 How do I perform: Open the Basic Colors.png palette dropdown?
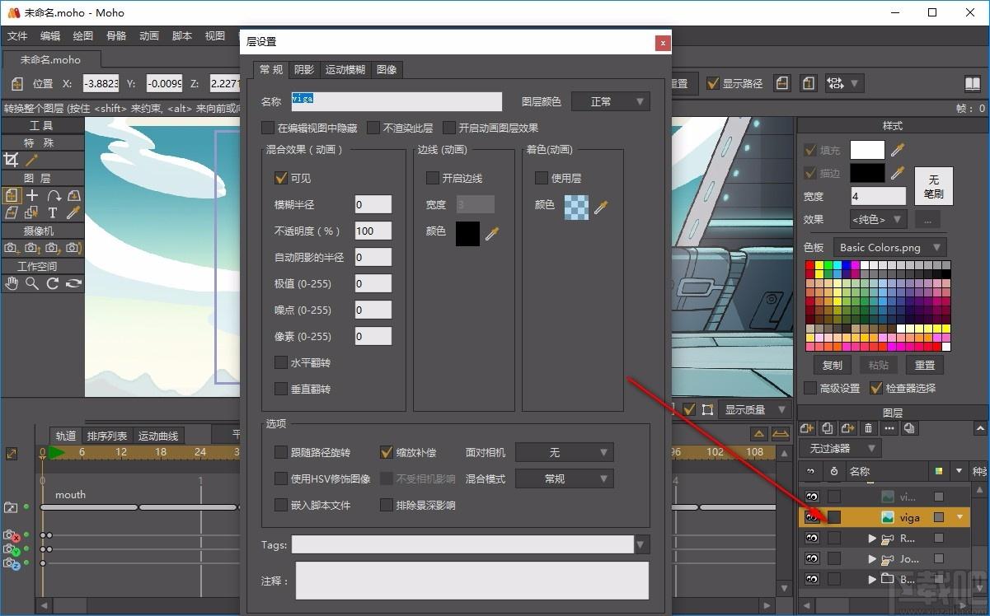click(889, 247)
